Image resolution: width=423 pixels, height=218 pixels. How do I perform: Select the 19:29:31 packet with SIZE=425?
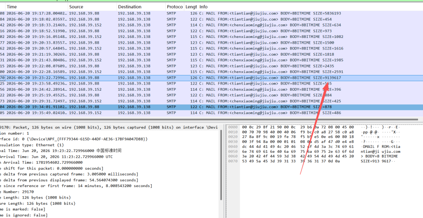point(211,101)
